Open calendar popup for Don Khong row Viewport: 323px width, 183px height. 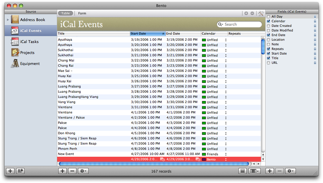pos(226,133)
